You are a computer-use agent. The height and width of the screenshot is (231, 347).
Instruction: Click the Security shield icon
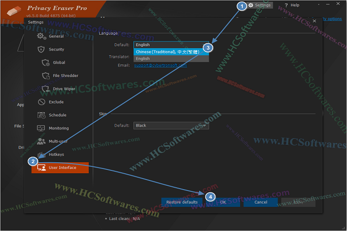[x=41, y=49]
